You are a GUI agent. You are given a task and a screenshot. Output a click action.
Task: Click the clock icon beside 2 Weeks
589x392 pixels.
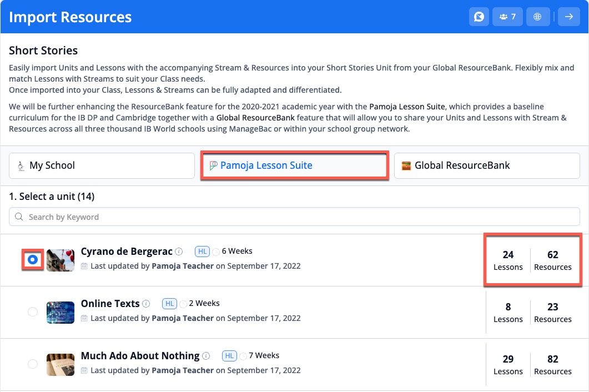click(x=183, y=304)
